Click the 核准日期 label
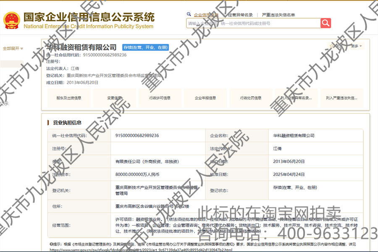The width and height of the screenshot is (378, 252). (x=219, y=174)
